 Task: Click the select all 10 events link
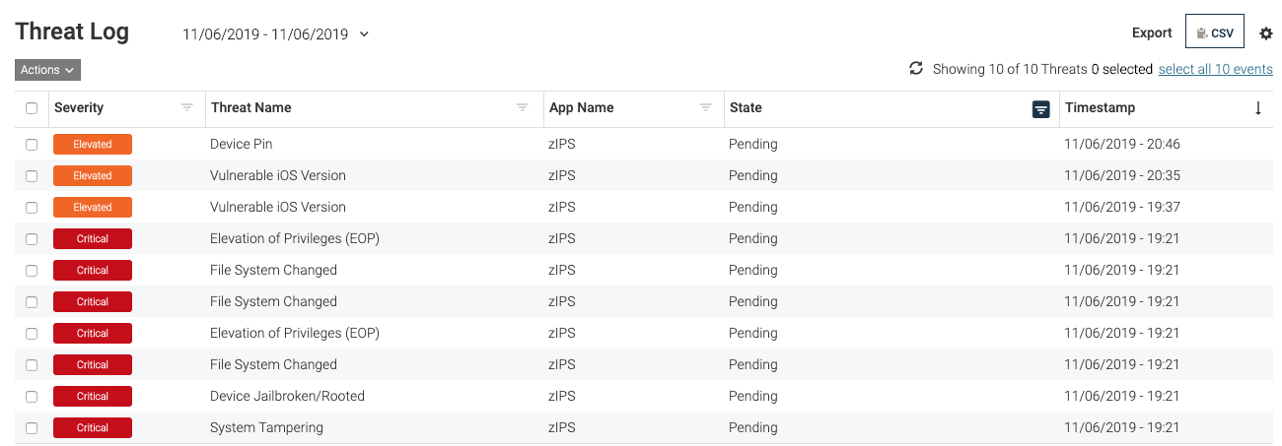point(1215,69)
